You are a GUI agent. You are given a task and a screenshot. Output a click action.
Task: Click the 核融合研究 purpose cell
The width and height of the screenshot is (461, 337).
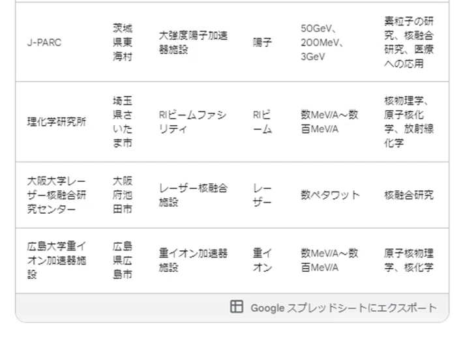(x=409, y=195)
